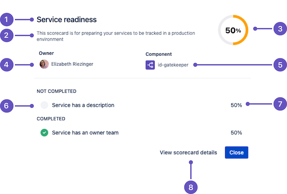Select annotation badge number 6

click(x=7, y=106)
